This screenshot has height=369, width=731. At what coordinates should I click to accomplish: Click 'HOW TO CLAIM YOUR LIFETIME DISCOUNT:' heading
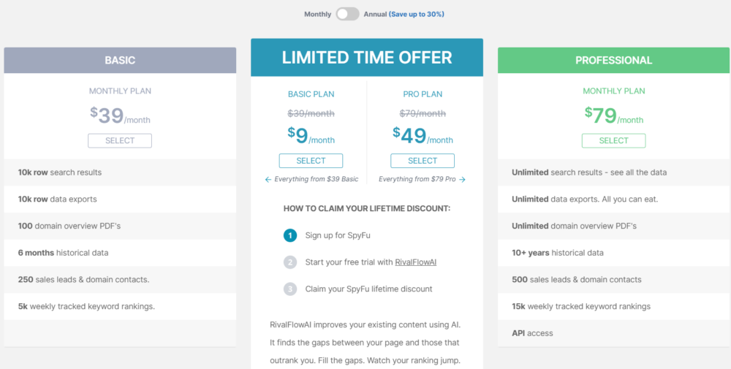pos(367,208)
